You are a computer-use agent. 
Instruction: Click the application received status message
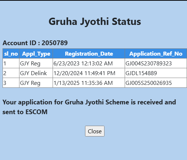89,107
